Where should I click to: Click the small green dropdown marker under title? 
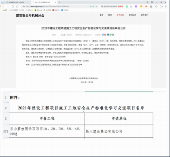click(x=83, y=111)
